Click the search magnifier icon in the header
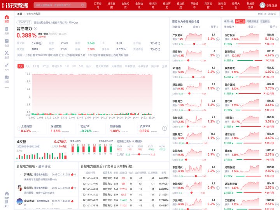The height and width of the screenshot is (210, 280). (83, 5)
